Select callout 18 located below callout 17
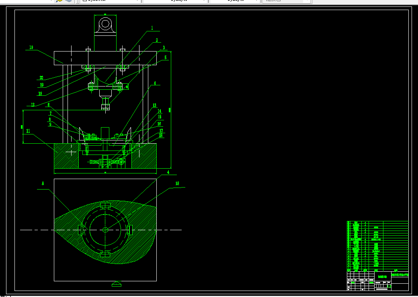Screen dimensions: 418x297 coord(161,135)
